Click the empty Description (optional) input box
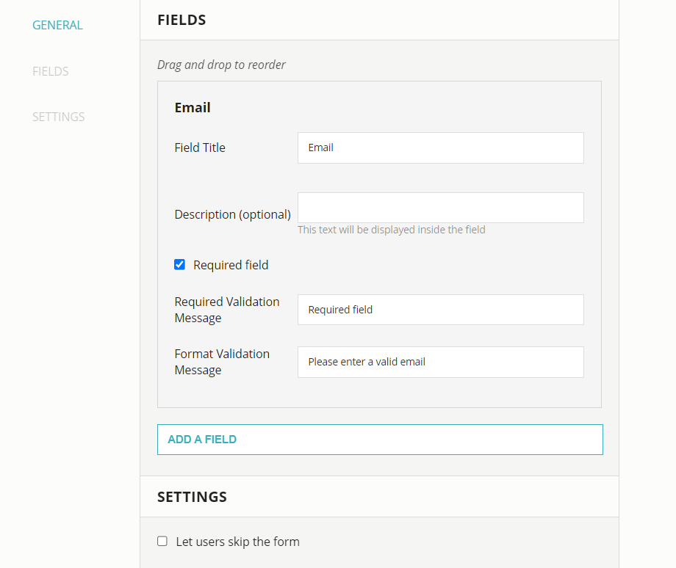The height and width of the screenshot is (568, 676). tap(440, 207)
